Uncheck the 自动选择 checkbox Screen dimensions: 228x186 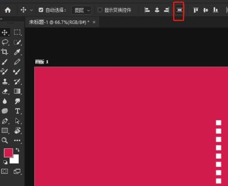click(x=41, y=10)
